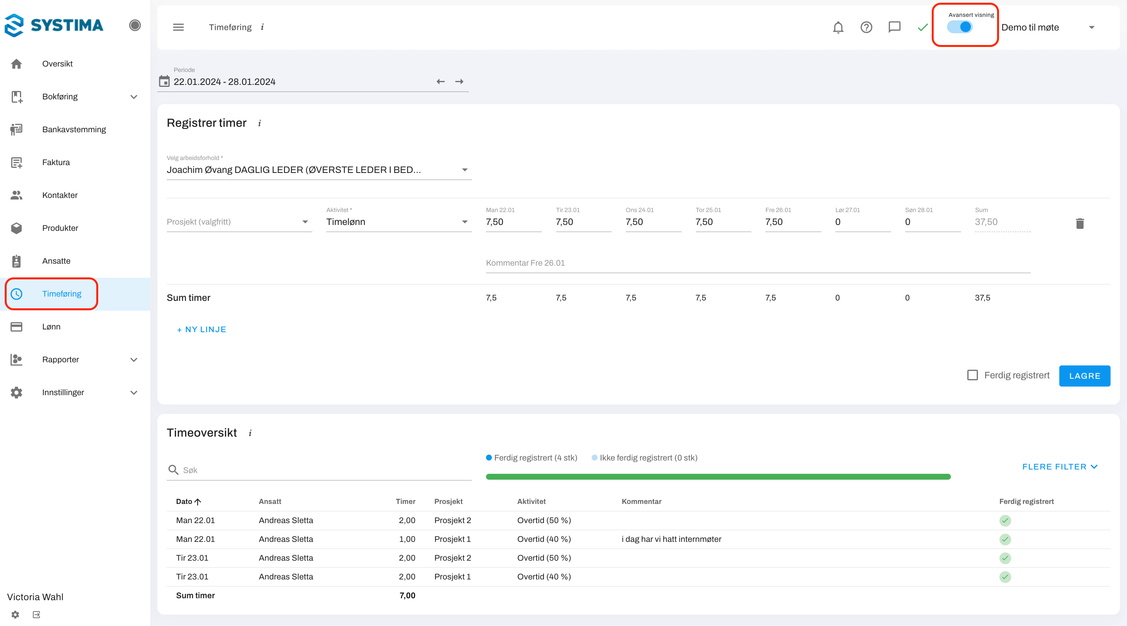1127x626 pixels.
Task: Delete the hours line with trash icon
Action: tap(1079, 223)
